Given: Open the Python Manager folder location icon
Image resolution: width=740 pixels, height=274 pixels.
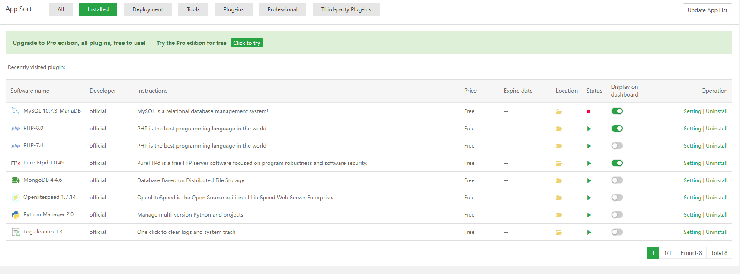Looking at the screenshot, I should pyautogui.click(x=558, y=215).
